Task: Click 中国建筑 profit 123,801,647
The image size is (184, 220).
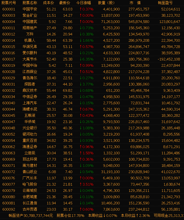Action: pos(170,22)
